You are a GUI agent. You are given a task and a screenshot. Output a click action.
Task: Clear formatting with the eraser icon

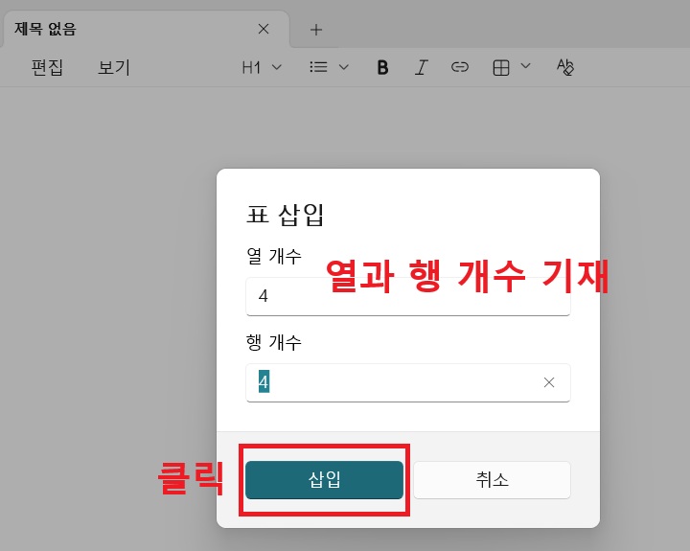coord(565,67)
